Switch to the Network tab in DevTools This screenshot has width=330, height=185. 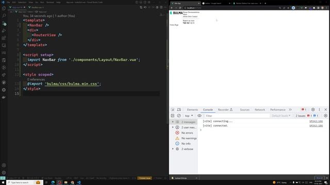[260, 109]
